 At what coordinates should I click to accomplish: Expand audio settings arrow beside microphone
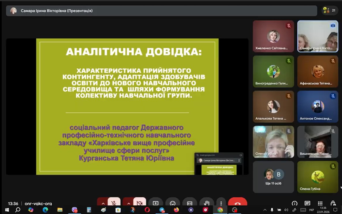coord(103,203)
